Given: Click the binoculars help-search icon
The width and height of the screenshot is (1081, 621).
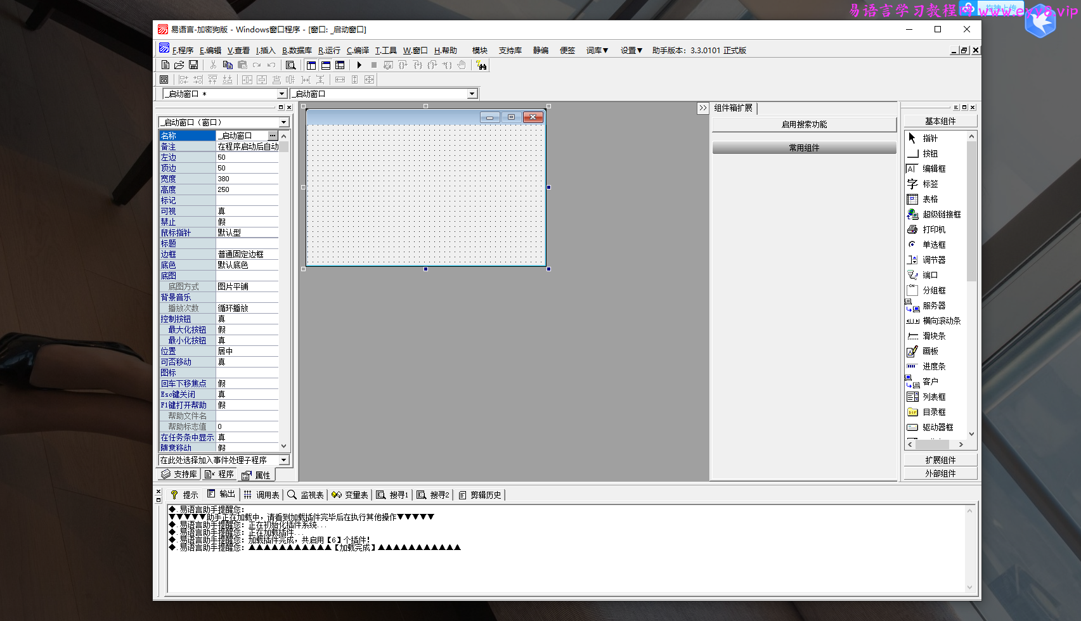Looking at the screenshot, I should [x=482, y=65].
